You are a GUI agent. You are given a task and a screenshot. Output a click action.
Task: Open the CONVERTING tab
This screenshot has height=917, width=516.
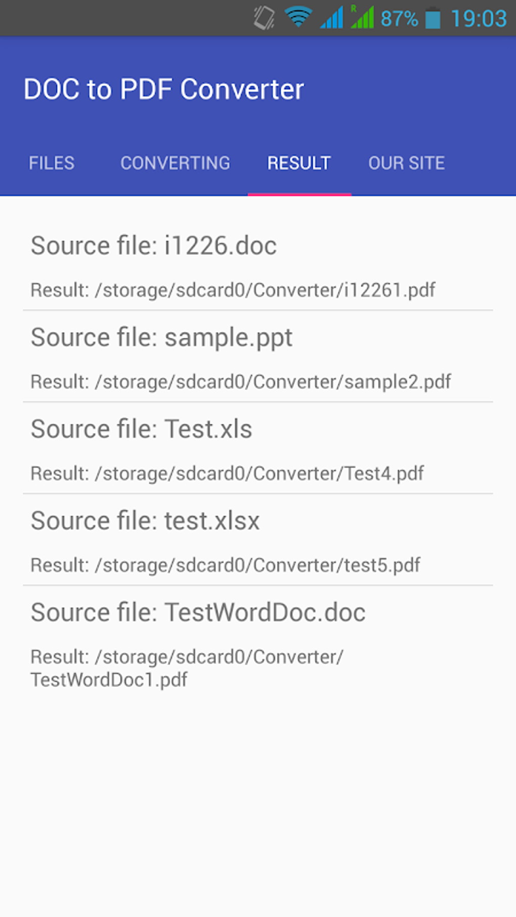tap(175, 163)
